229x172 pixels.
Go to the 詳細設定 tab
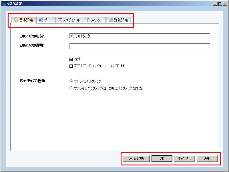pos(118,20)
